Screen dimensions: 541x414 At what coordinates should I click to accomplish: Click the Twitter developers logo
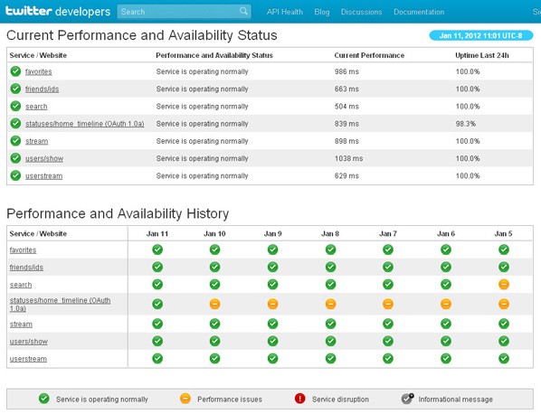[x=58, y=12]
